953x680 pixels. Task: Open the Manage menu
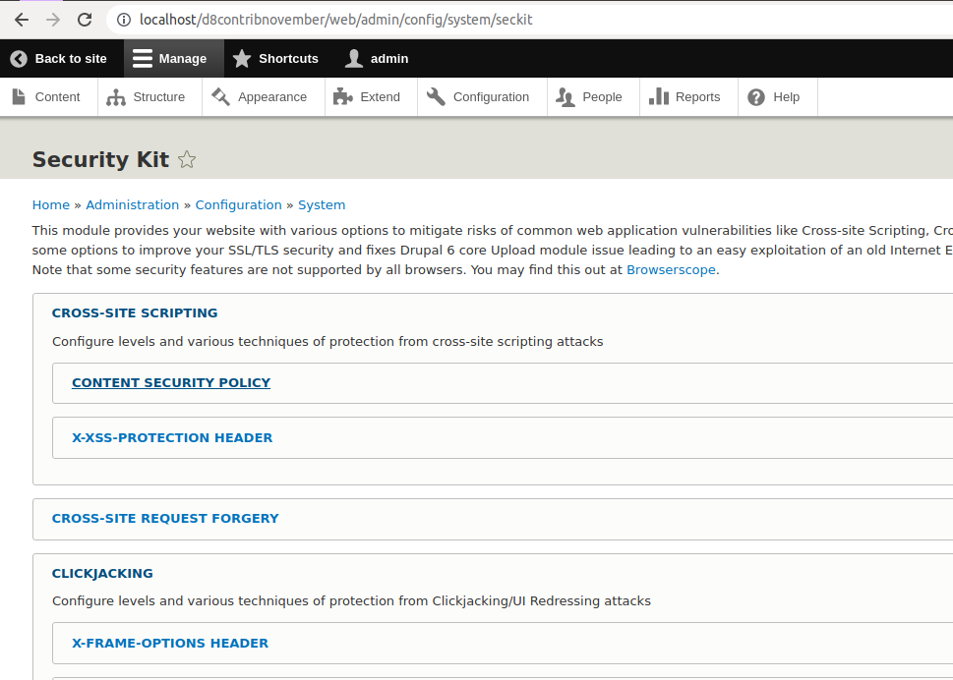173,58
